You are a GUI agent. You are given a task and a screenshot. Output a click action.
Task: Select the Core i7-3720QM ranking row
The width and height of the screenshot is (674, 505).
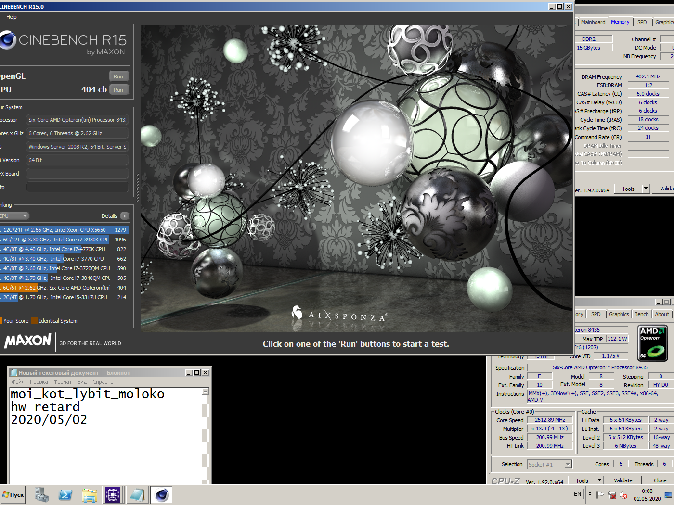[64, 268]
